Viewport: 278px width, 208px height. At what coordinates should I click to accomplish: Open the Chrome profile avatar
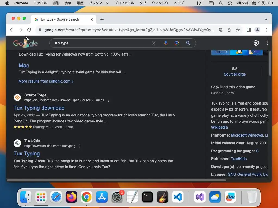click(257, 30)
